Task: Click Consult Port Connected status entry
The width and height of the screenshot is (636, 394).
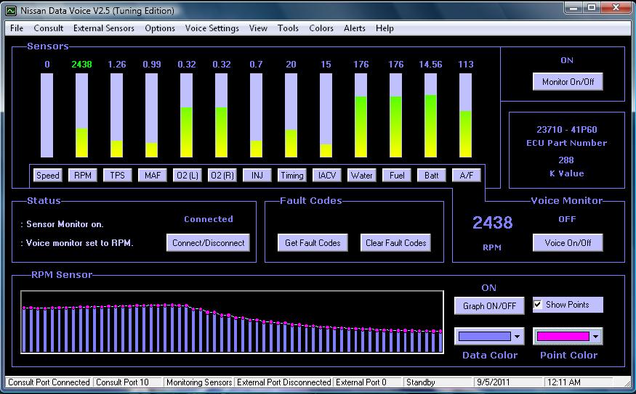Action: (x=49, y=382)
